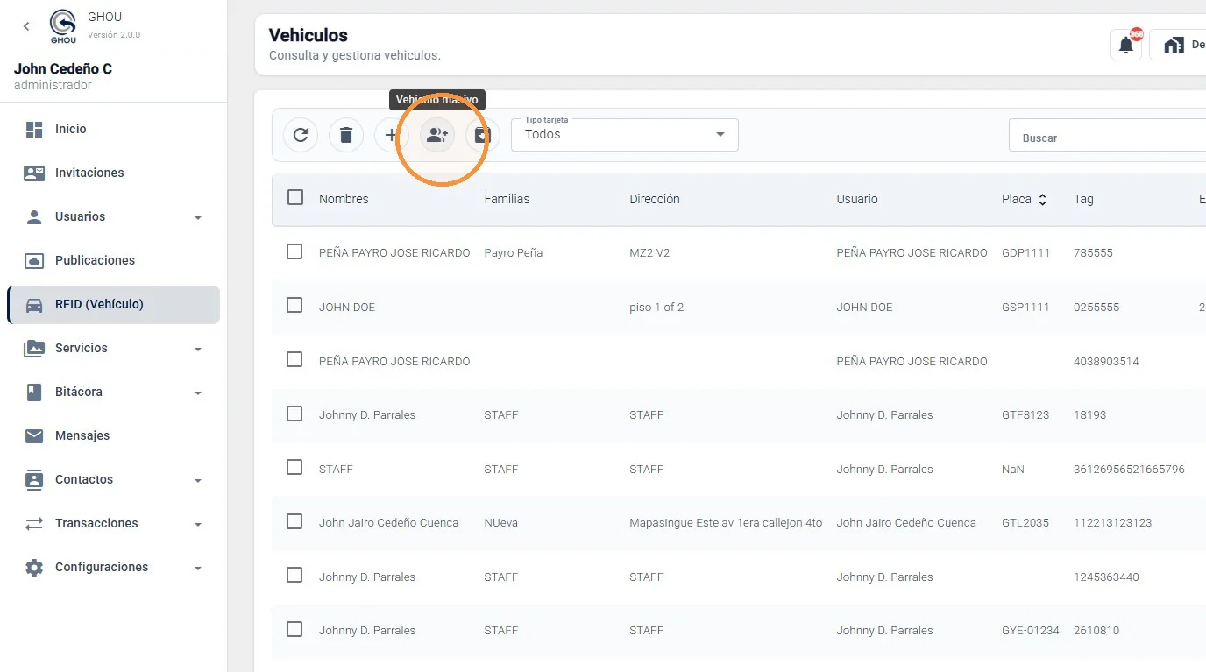
Task: Expand the Usuarios submenu
Action: coord(198,217)
